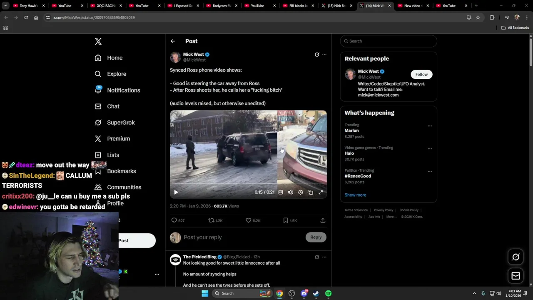The image size is (533, 300).
Task: Open the floating Grok button
Action: pyautogui.click(x=516, y=257)
